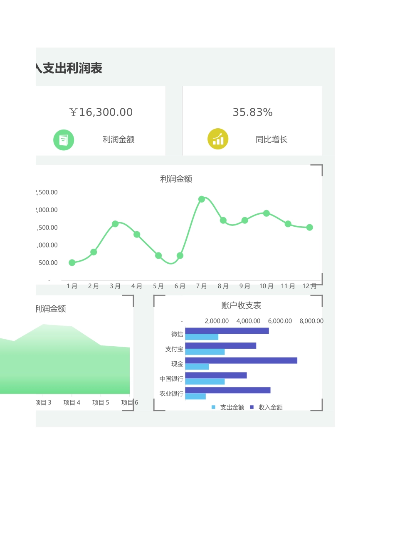Click the ¥16,300.00 profit amount value

coord(101,112)
